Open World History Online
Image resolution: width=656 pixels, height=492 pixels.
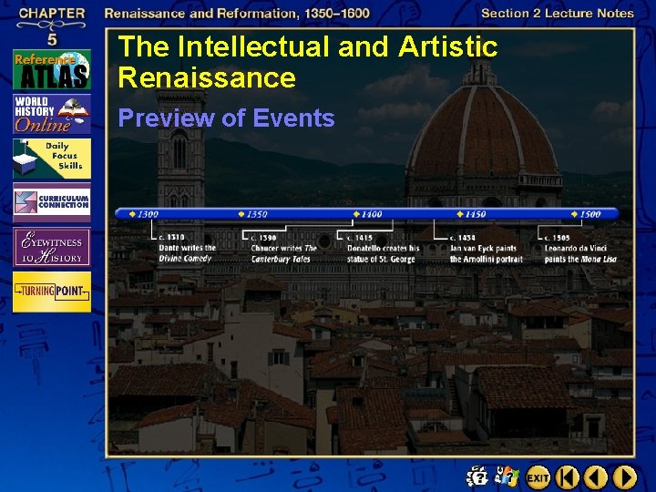(52, 114)
